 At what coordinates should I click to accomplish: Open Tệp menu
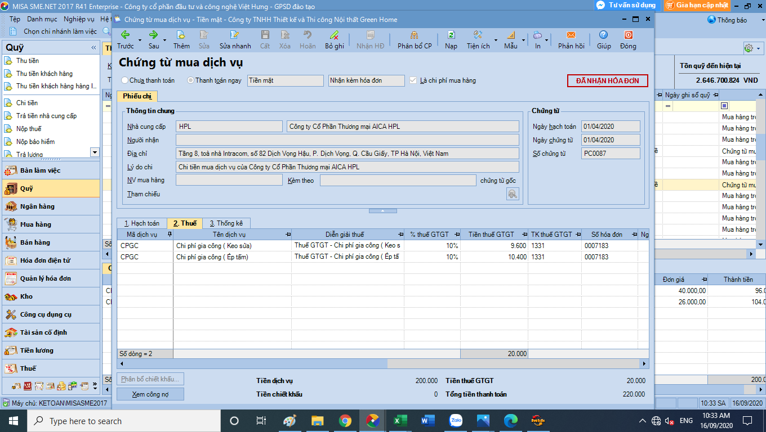[15, 20]
